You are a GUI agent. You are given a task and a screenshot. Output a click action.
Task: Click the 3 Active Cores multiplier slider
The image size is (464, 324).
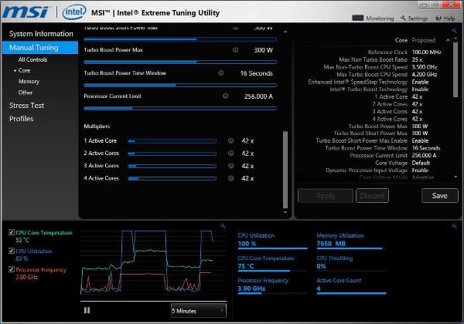(172, 166)
